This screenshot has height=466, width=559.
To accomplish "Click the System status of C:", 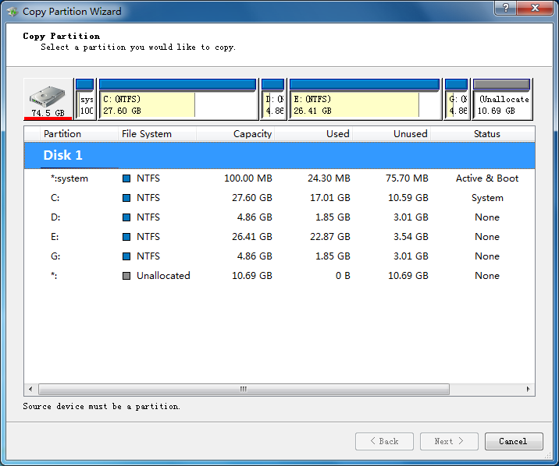I will pyautogui.click(x=487, y=198).
